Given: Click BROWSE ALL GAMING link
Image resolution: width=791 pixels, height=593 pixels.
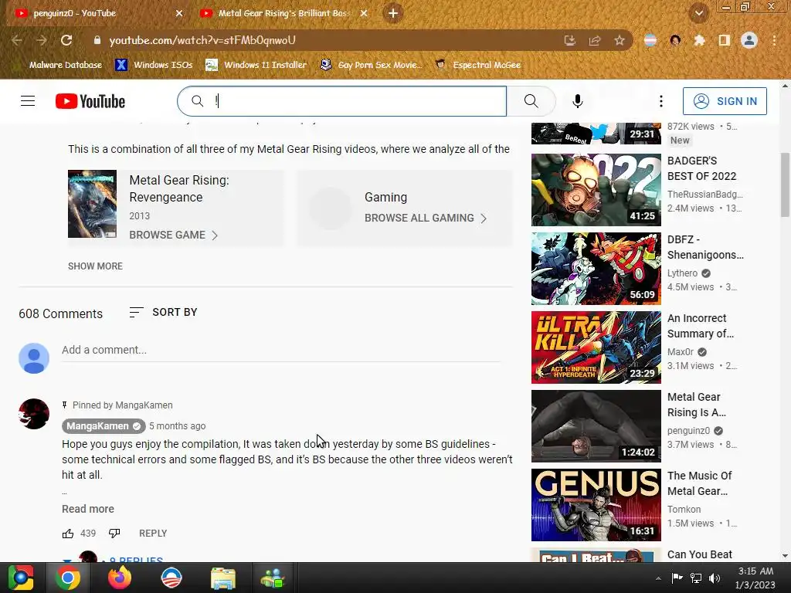Looking at the screenshot, I should pyautogui.click(x=426, y=218).
